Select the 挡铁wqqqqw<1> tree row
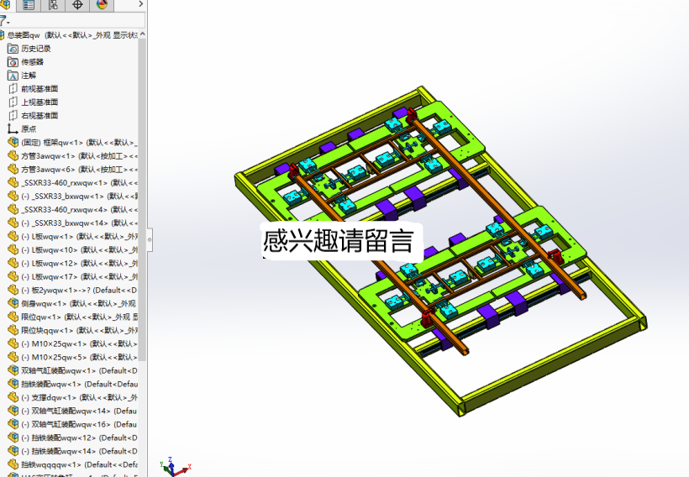This screenshot has width=689, height=477. point(72,464)
